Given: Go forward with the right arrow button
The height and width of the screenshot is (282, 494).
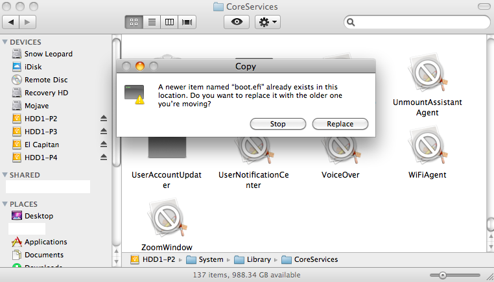Looking at the screenshot, I should coord(27,22).
